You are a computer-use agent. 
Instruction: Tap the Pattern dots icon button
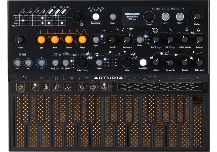click(x=68, y=87)
